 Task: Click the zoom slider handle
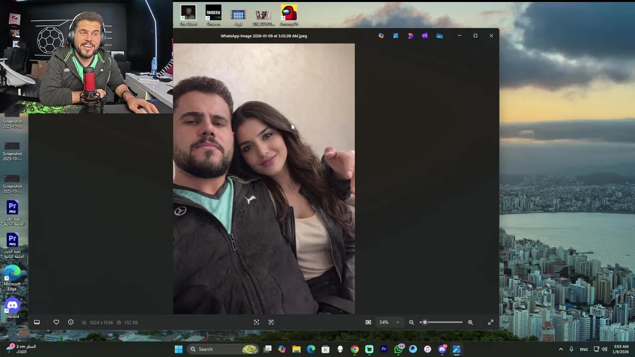425,322
